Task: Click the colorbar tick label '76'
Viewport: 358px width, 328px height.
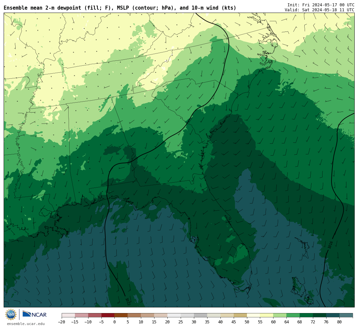Action: [326, 322]
